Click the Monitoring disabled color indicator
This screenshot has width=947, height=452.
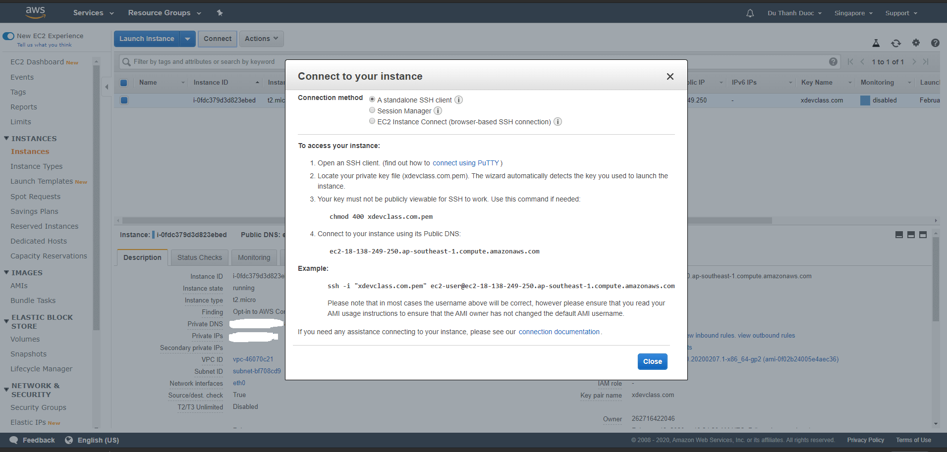coord(865,100)
